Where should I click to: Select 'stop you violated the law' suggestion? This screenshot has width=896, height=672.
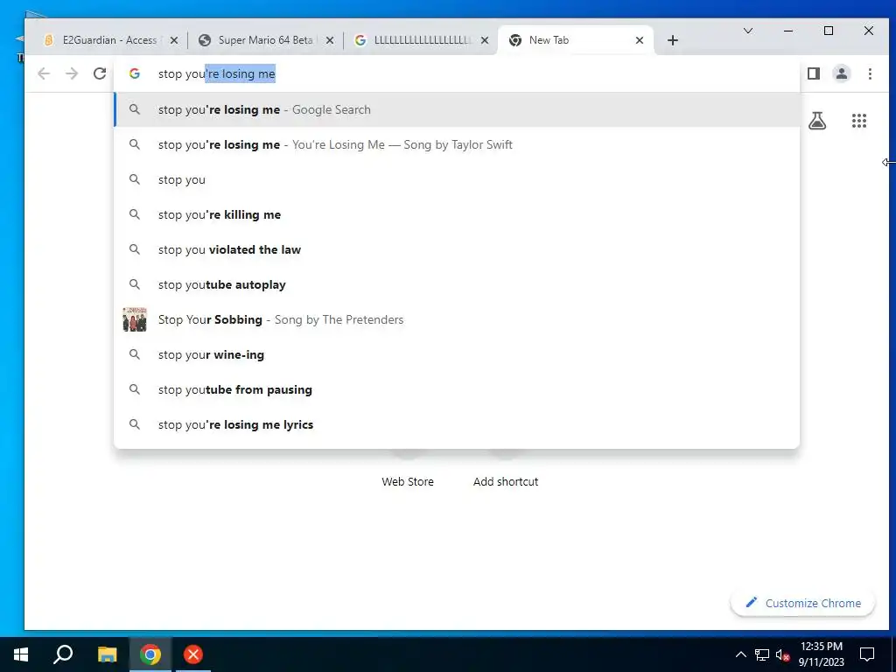pyautogui.click(x=457, y=249)
